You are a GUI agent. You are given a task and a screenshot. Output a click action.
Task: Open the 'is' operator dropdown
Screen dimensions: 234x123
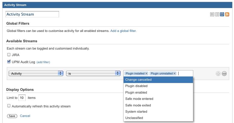tap(93, 73)
